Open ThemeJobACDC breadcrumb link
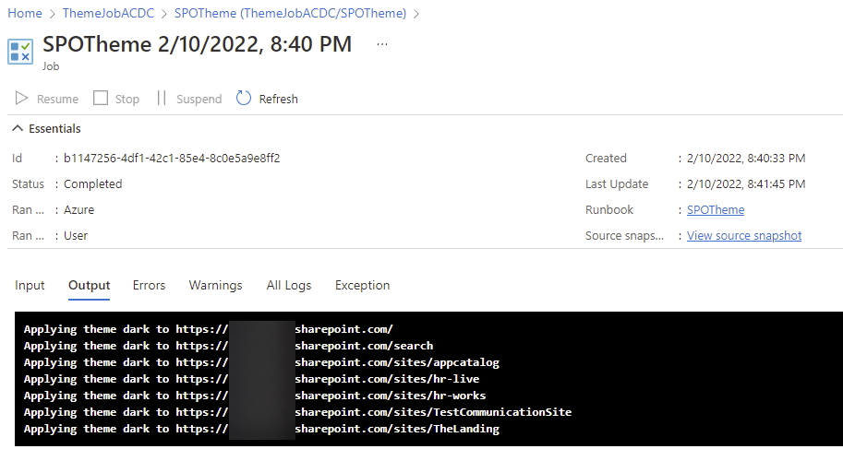The width and height of the screenshot is (843, 449). [108, 14]
